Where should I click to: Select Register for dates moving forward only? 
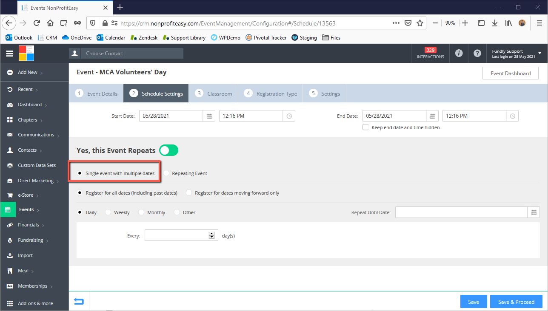point(189,193)
